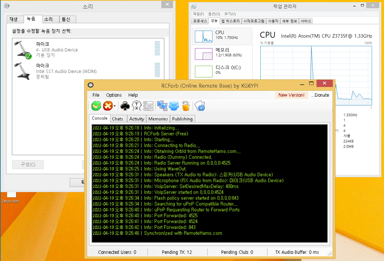This screenshot has width=384, height=261.
Task: Click the 'Connected Users: 0' status entry
Action: pyautogui.click(x=117, y=252)
